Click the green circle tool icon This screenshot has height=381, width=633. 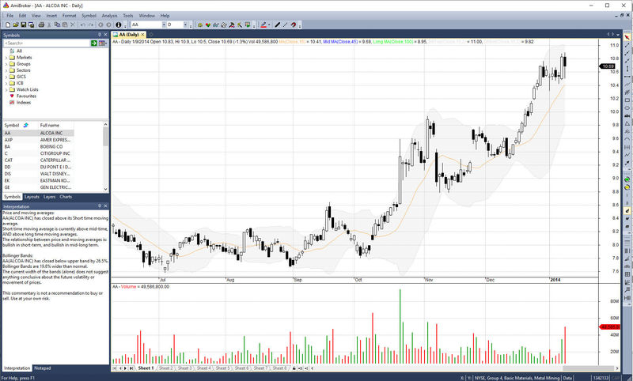[x=627, y=179]
